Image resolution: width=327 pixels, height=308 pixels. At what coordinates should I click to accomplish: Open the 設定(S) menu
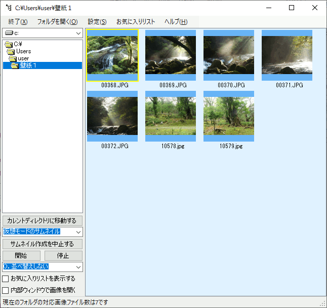pyautogui.click(x=97, y=22)
